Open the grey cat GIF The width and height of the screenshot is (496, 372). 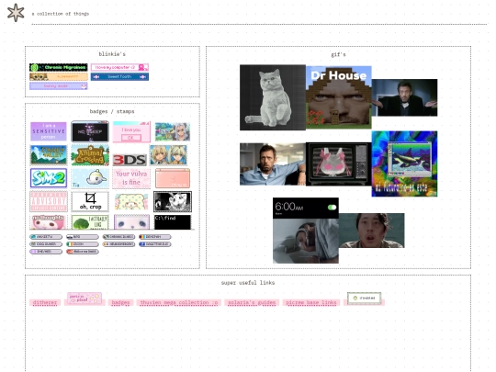(273, 97)
